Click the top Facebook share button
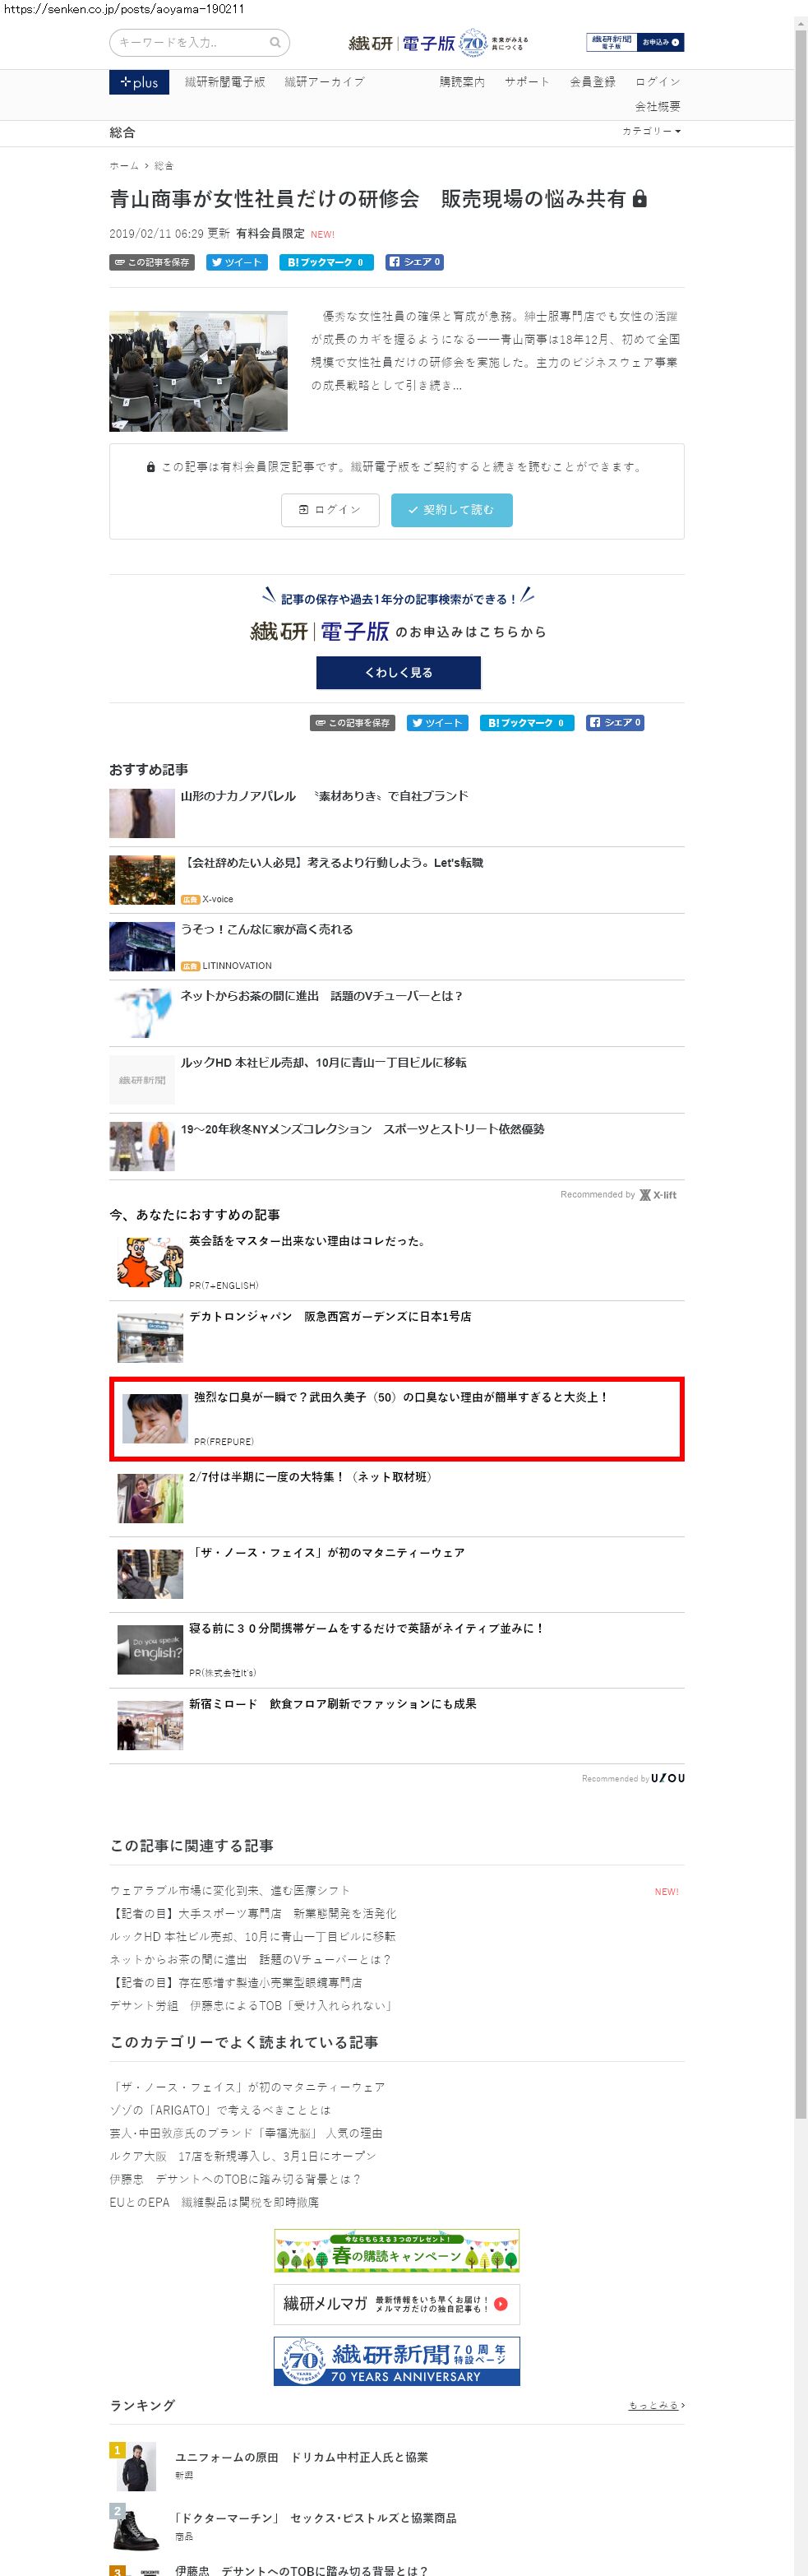 tap(414, 262)
